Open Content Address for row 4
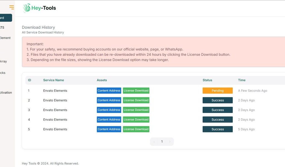 tap(109, 120)
